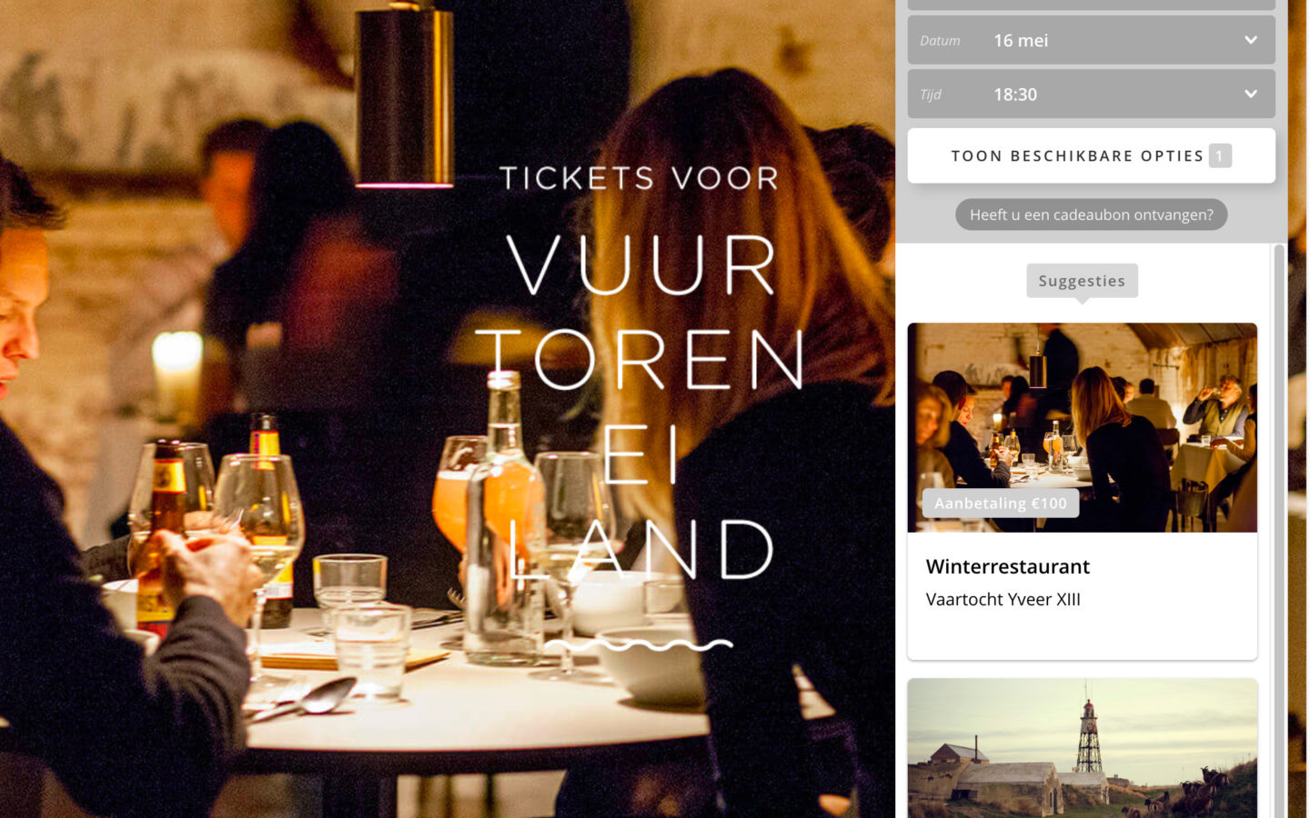Open the Winterrestaurant dining photo
This screenshot has width=1310, height=818.
1083,427
